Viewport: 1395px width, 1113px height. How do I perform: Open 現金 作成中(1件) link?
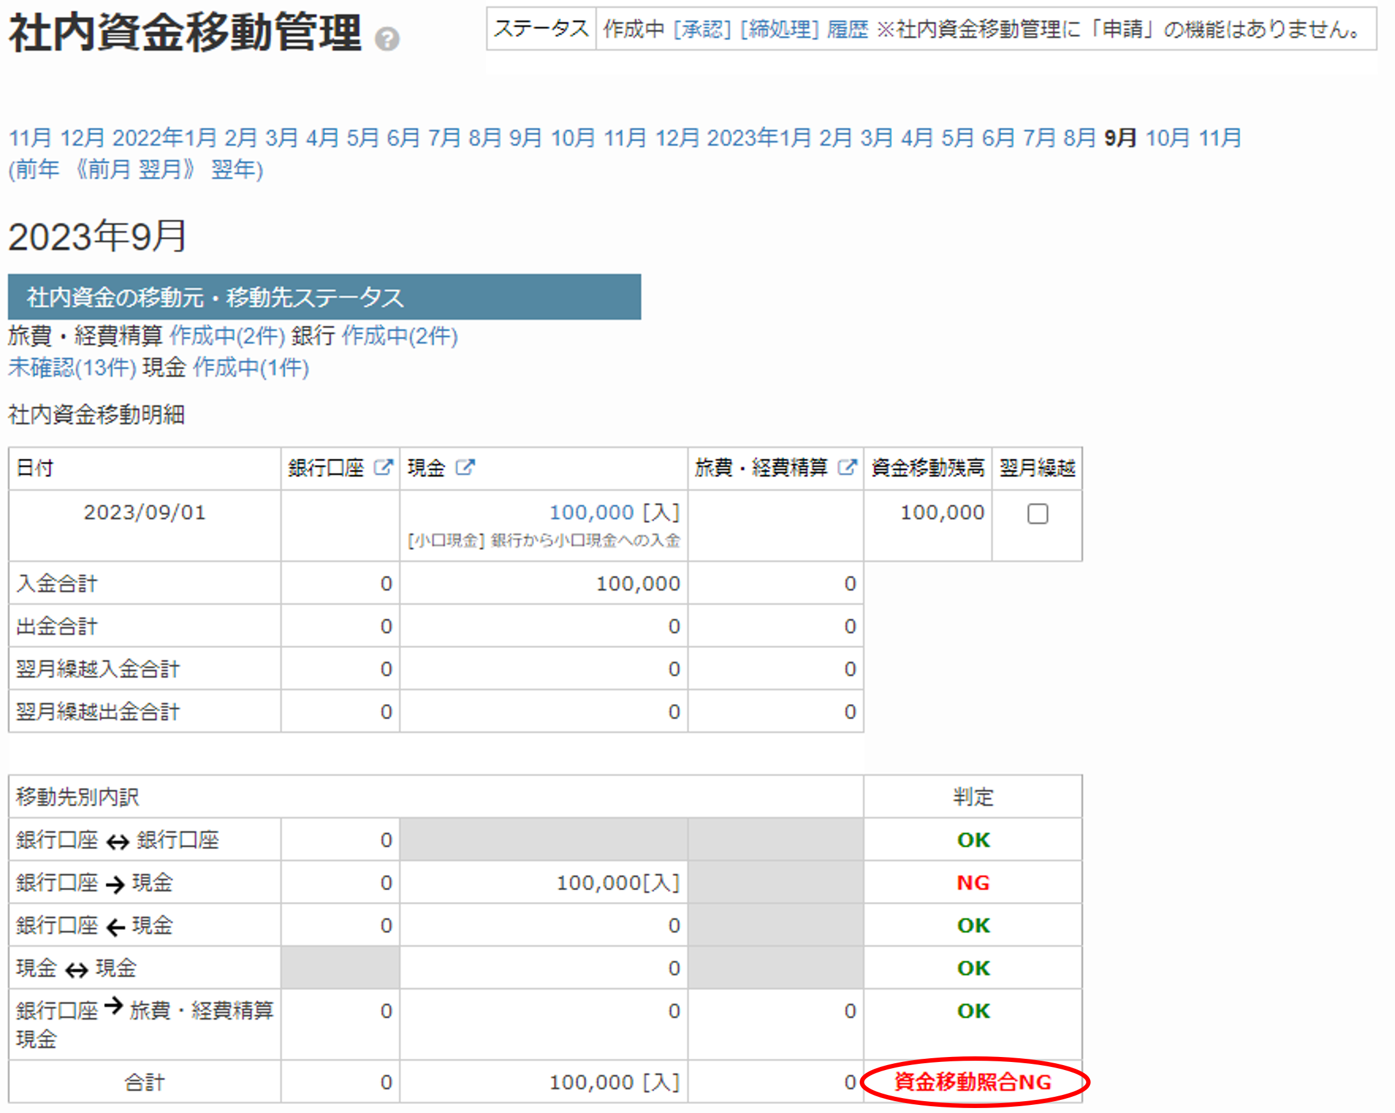point(251,367)
